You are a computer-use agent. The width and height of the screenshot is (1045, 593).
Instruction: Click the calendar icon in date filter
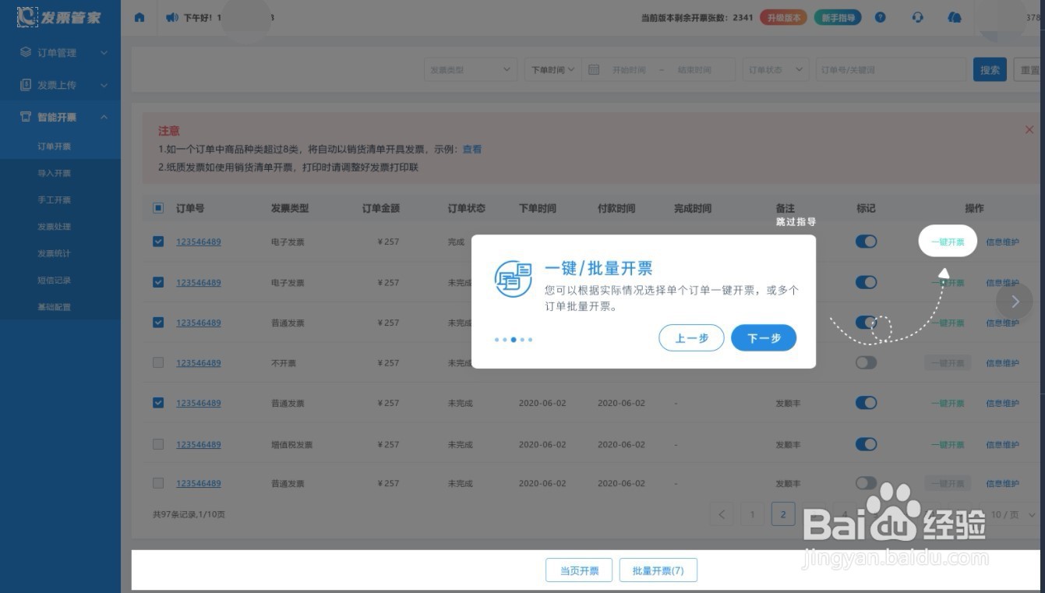594,69
